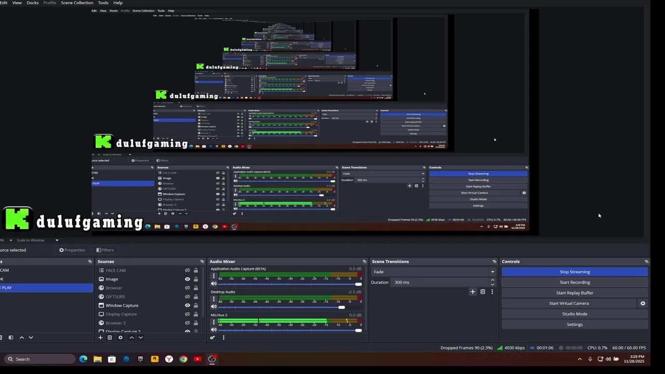This screenshot has height=374, width=665.
Task: Open Microsoft Edge from taskbar
Action: point(83,359)
